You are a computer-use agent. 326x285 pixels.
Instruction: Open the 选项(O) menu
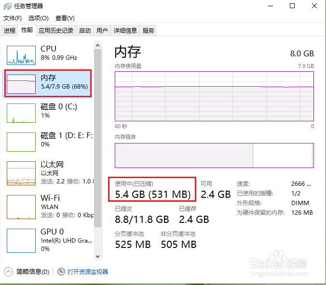pos(39,18)
